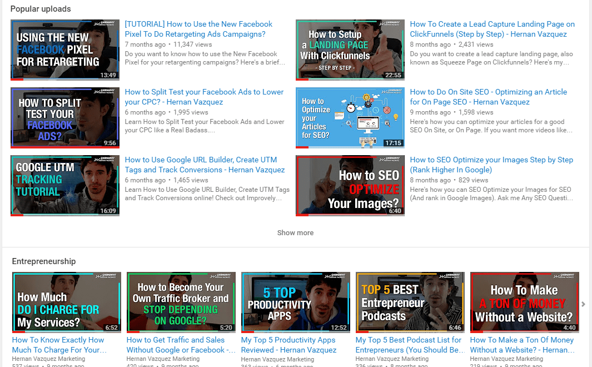Viewport: 592px width, 367px height.
Task: Open 'How to Do On Site SEO' title link
Action: pos(489,97)
